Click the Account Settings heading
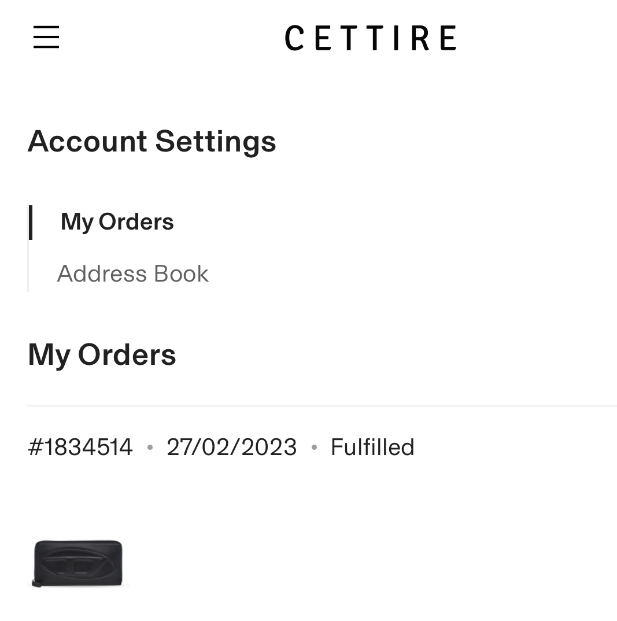Screen dimensions: 617x621 [x=152, y=141]
